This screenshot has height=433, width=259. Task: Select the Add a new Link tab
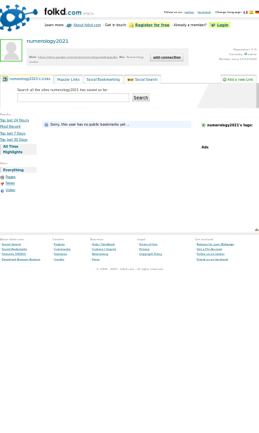pos(238,79)
